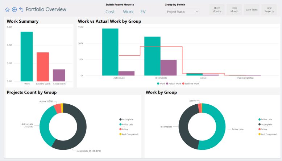Switch report mode to Cost
Image resolution: width=282 pixels, height=161 pixels.
point(110,12)
